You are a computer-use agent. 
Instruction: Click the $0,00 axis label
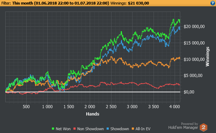point(189,92)
